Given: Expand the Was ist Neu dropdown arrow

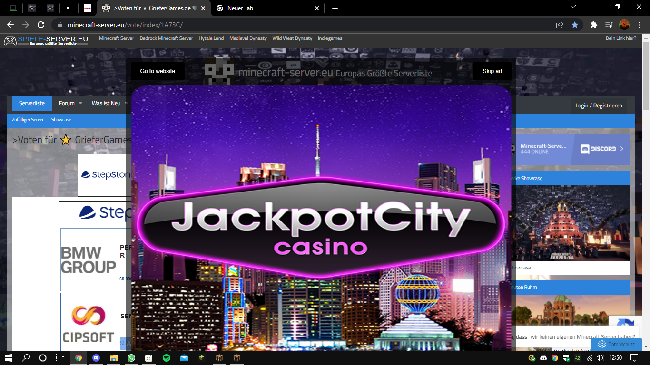Looking at the screenshot, I should click(127, 103).
